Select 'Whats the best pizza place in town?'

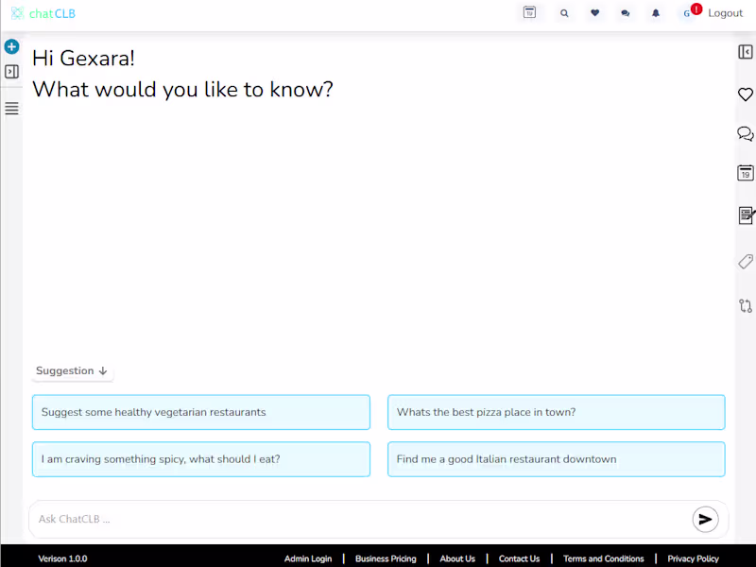click(557, 412)
